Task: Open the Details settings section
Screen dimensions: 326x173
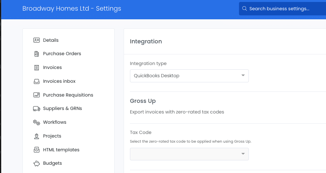Action: coord(51,40)
